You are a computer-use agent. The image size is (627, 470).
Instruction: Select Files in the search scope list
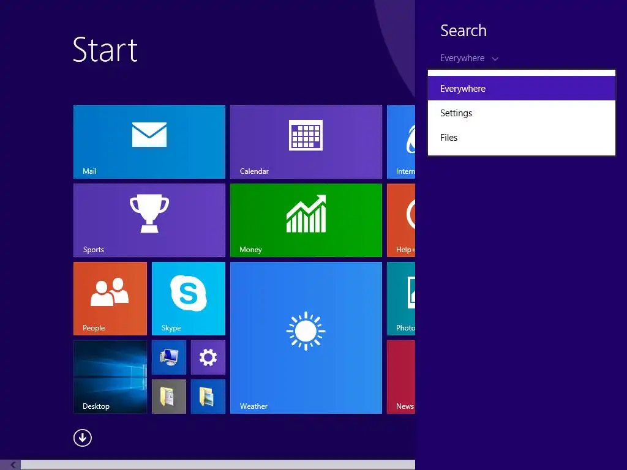[x=522, y=138]
